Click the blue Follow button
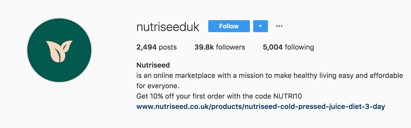This screenshot has height=128, width=411. (x=229, y=26)
